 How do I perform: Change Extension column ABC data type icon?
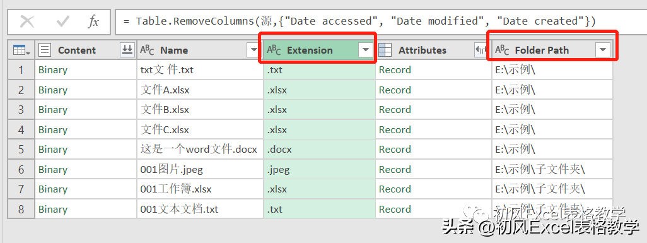pos(274,50)
